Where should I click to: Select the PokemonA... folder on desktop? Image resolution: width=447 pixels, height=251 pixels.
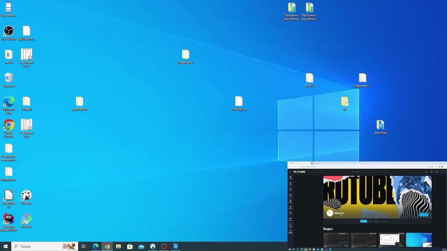pyautogui.click(x=9, y=174)
